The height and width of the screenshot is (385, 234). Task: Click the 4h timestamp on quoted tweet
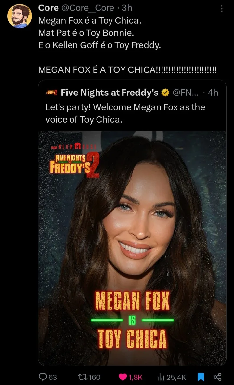coord(213,93)
